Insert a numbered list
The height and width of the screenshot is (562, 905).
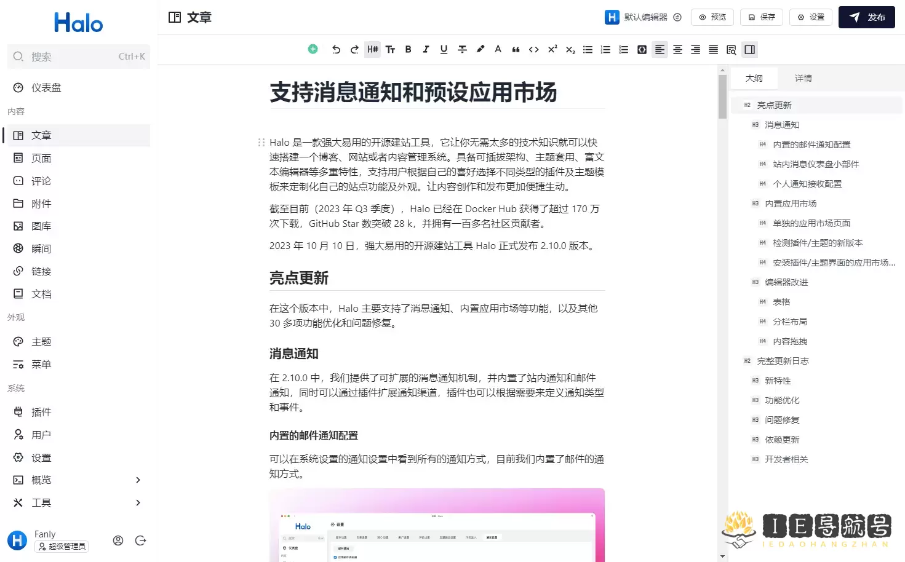coord(606,50)
